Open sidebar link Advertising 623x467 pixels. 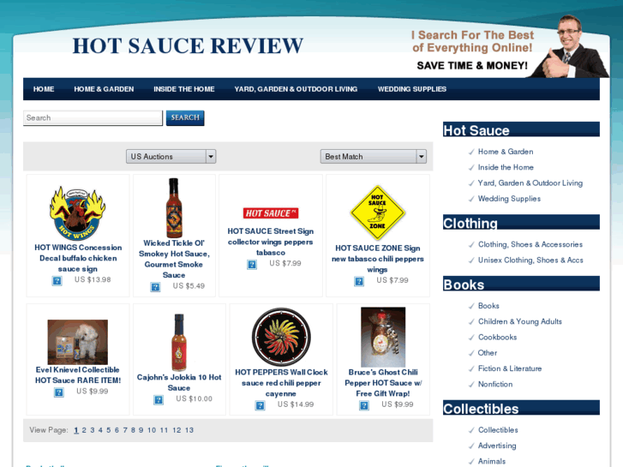click(x=497, y=446)
